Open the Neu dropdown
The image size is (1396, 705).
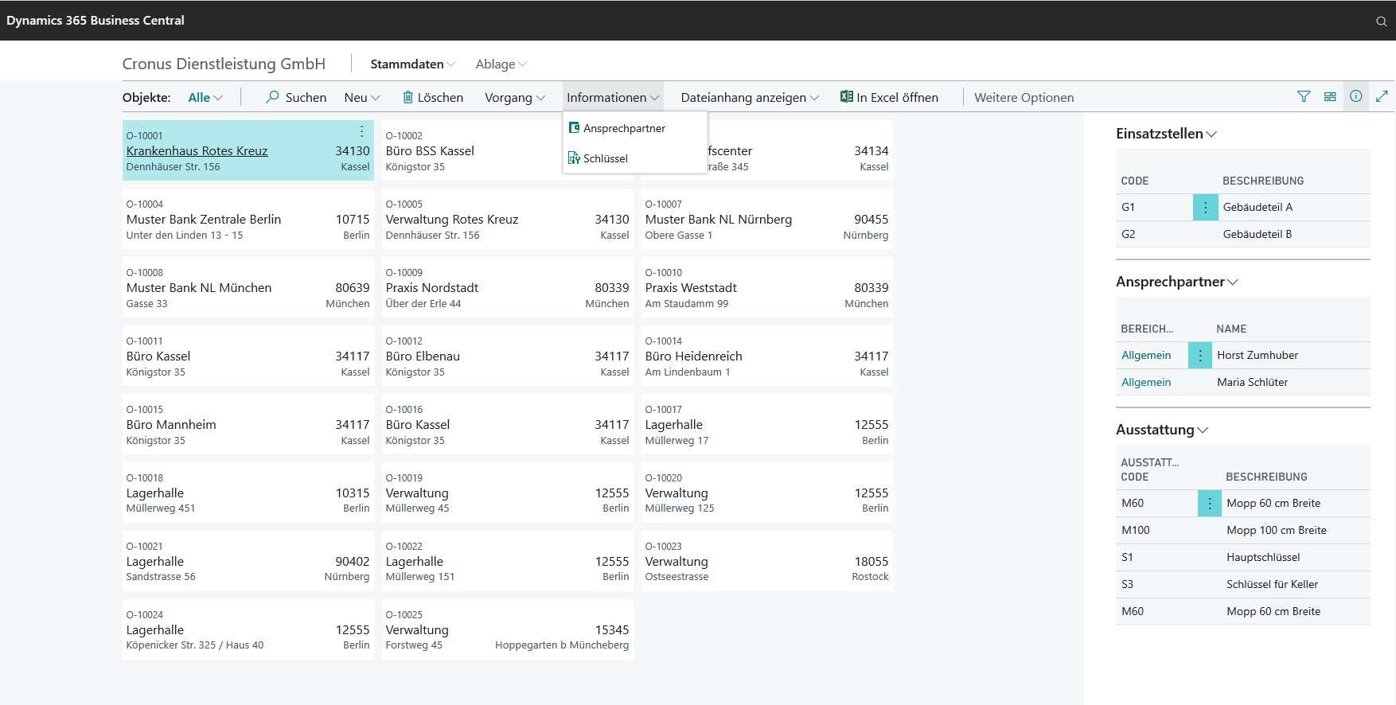tap(362, 97)
